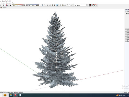Toggle Back Edges display style
Screen dimensions: 129x97
pyautogui.click(x=45, y=5)
